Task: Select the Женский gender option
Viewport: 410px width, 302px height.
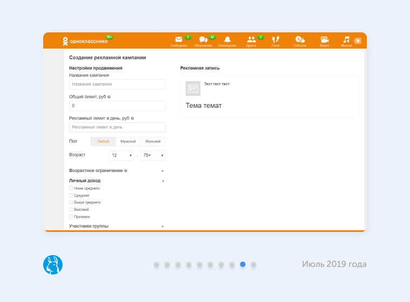Action: point(153,141)
